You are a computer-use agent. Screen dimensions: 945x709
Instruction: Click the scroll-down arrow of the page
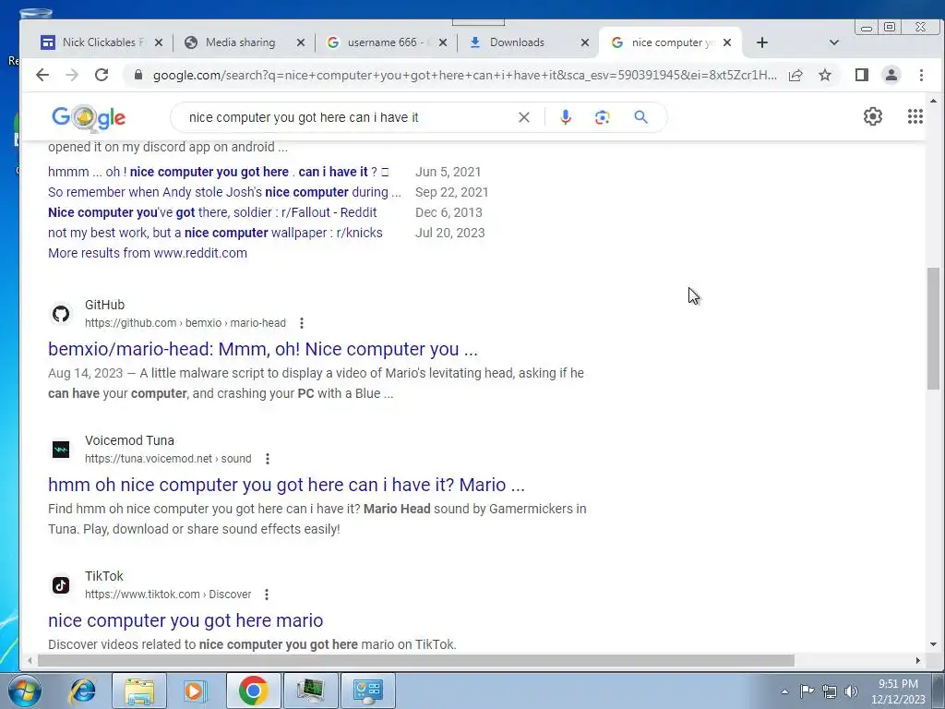(x=933, y=644)
